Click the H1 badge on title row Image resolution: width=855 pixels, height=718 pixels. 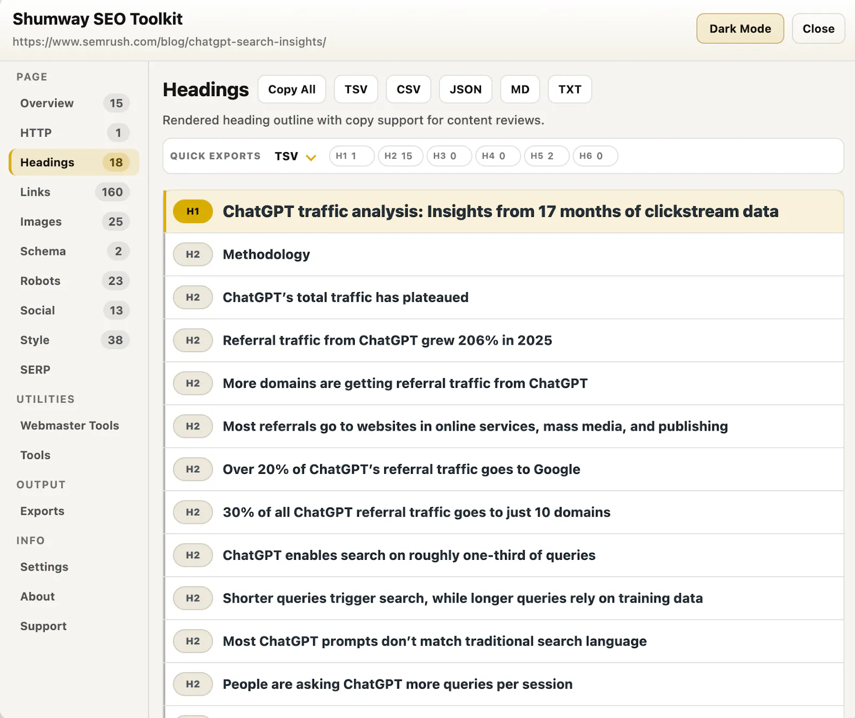193,212
